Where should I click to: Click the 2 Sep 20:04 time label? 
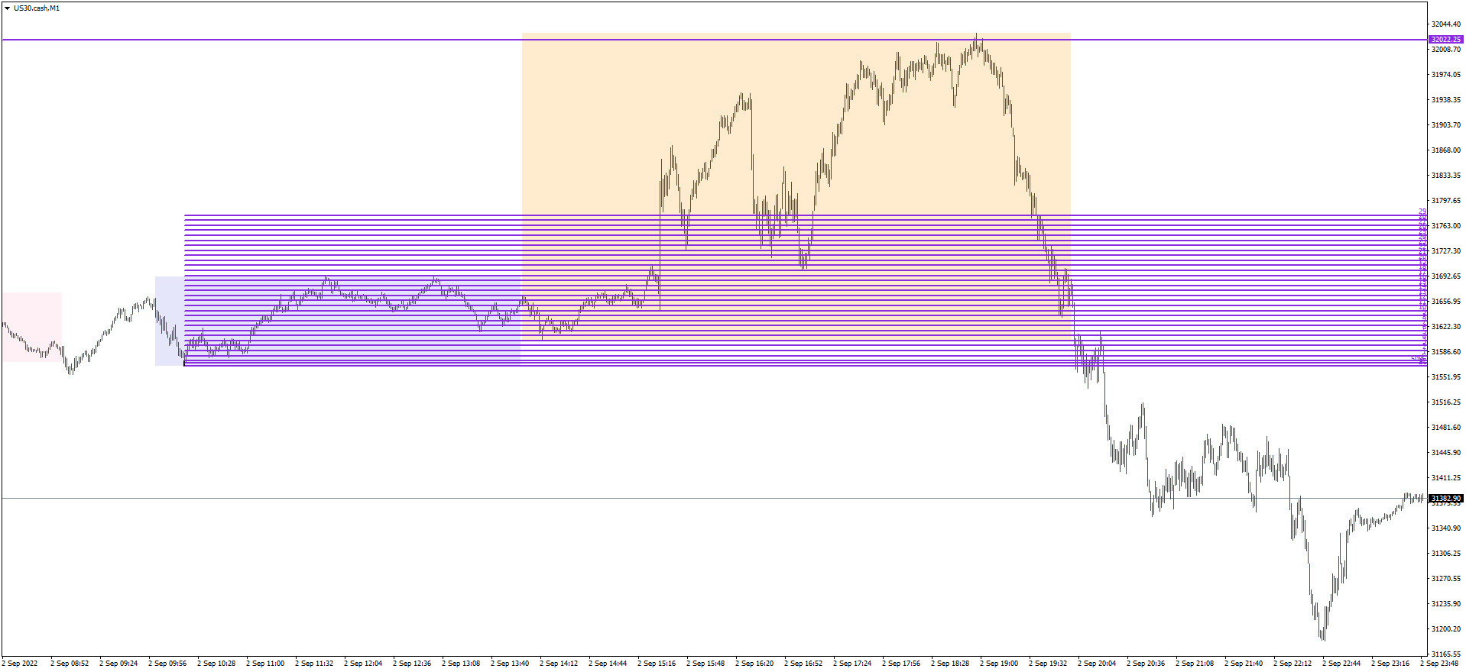[x=1097, y=664]
